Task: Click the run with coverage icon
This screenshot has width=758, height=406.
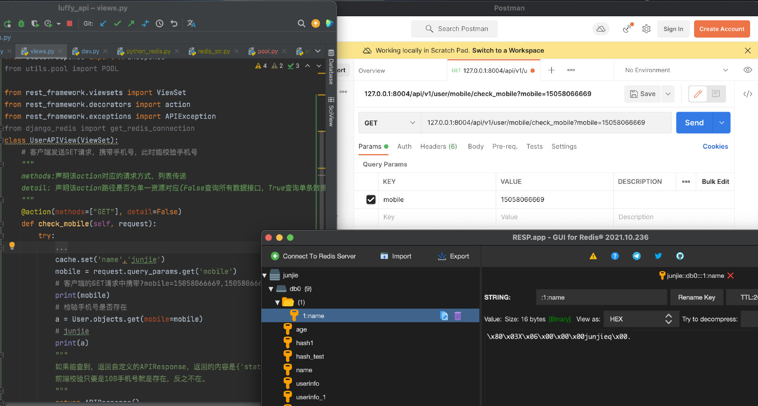Action: click(x=35, y=24)
